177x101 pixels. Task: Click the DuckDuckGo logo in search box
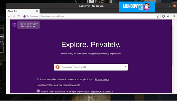point(58,67)
